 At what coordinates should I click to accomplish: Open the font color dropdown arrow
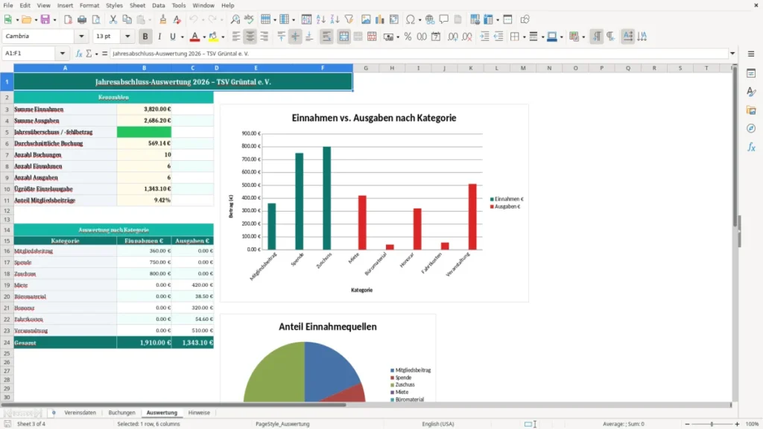point(204,37)
